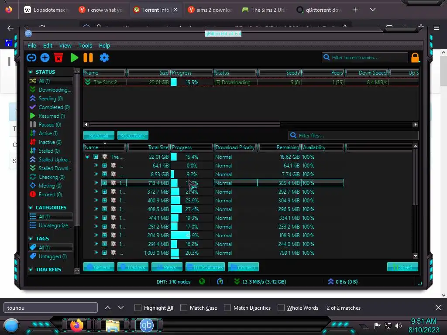Click the Select All button

tap(99, 135)
